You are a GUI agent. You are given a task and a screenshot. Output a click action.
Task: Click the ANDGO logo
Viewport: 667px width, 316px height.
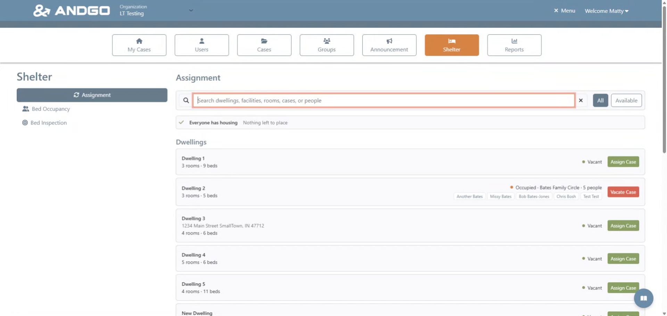[x=72, y=11]
